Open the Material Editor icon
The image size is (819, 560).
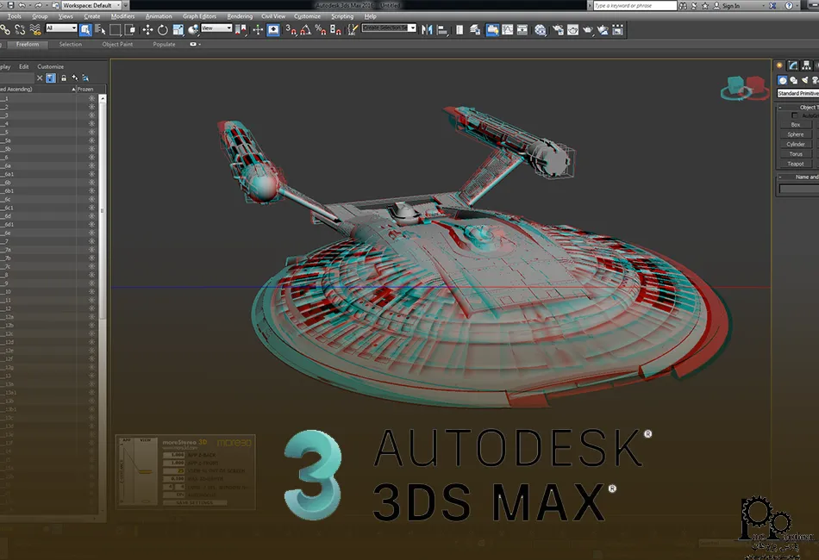pyautogui.click(x=541, y=29)
